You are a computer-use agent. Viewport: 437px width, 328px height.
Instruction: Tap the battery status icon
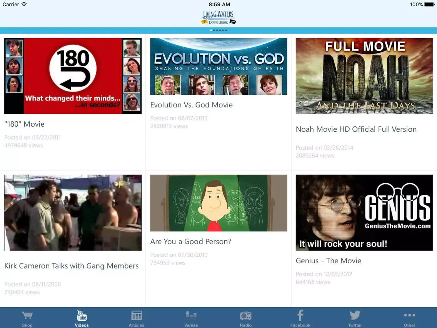[429, 4]
